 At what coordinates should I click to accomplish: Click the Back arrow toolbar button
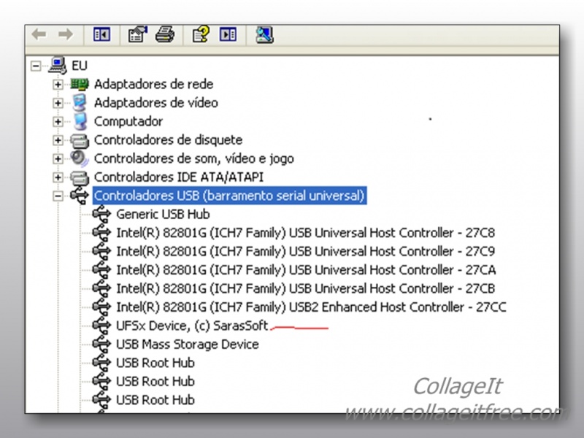tap(39, 34)
